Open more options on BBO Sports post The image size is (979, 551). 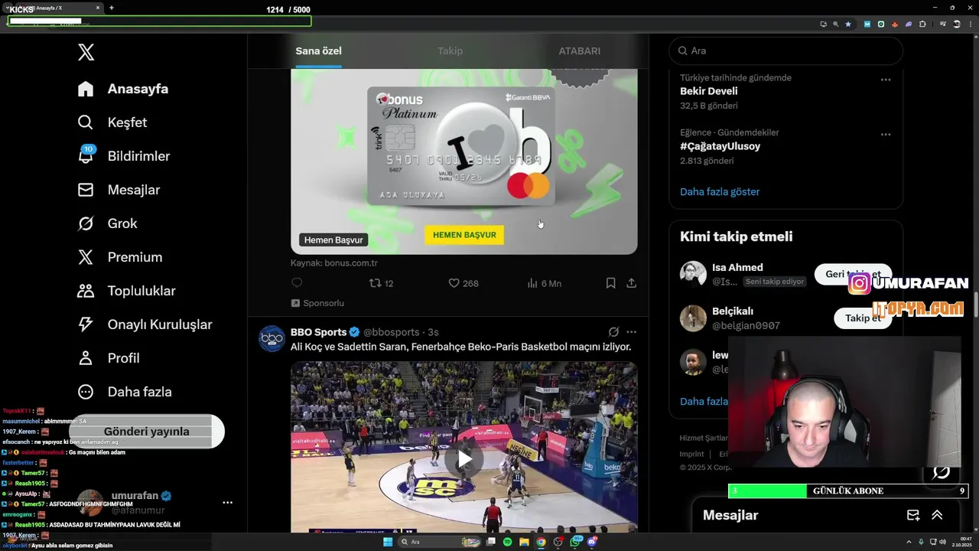tap(631, 332)
